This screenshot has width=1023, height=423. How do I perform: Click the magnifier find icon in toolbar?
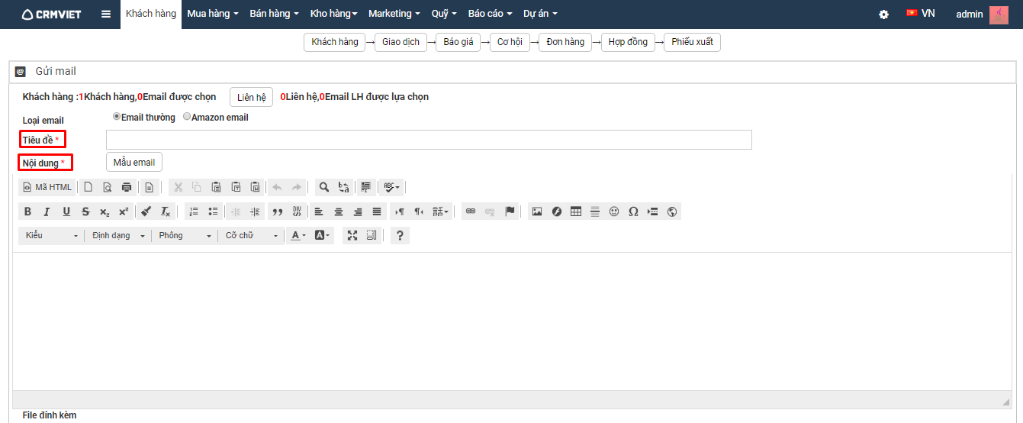324,187
